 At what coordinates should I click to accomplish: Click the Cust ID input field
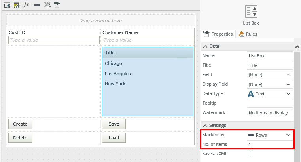point(54,40)
